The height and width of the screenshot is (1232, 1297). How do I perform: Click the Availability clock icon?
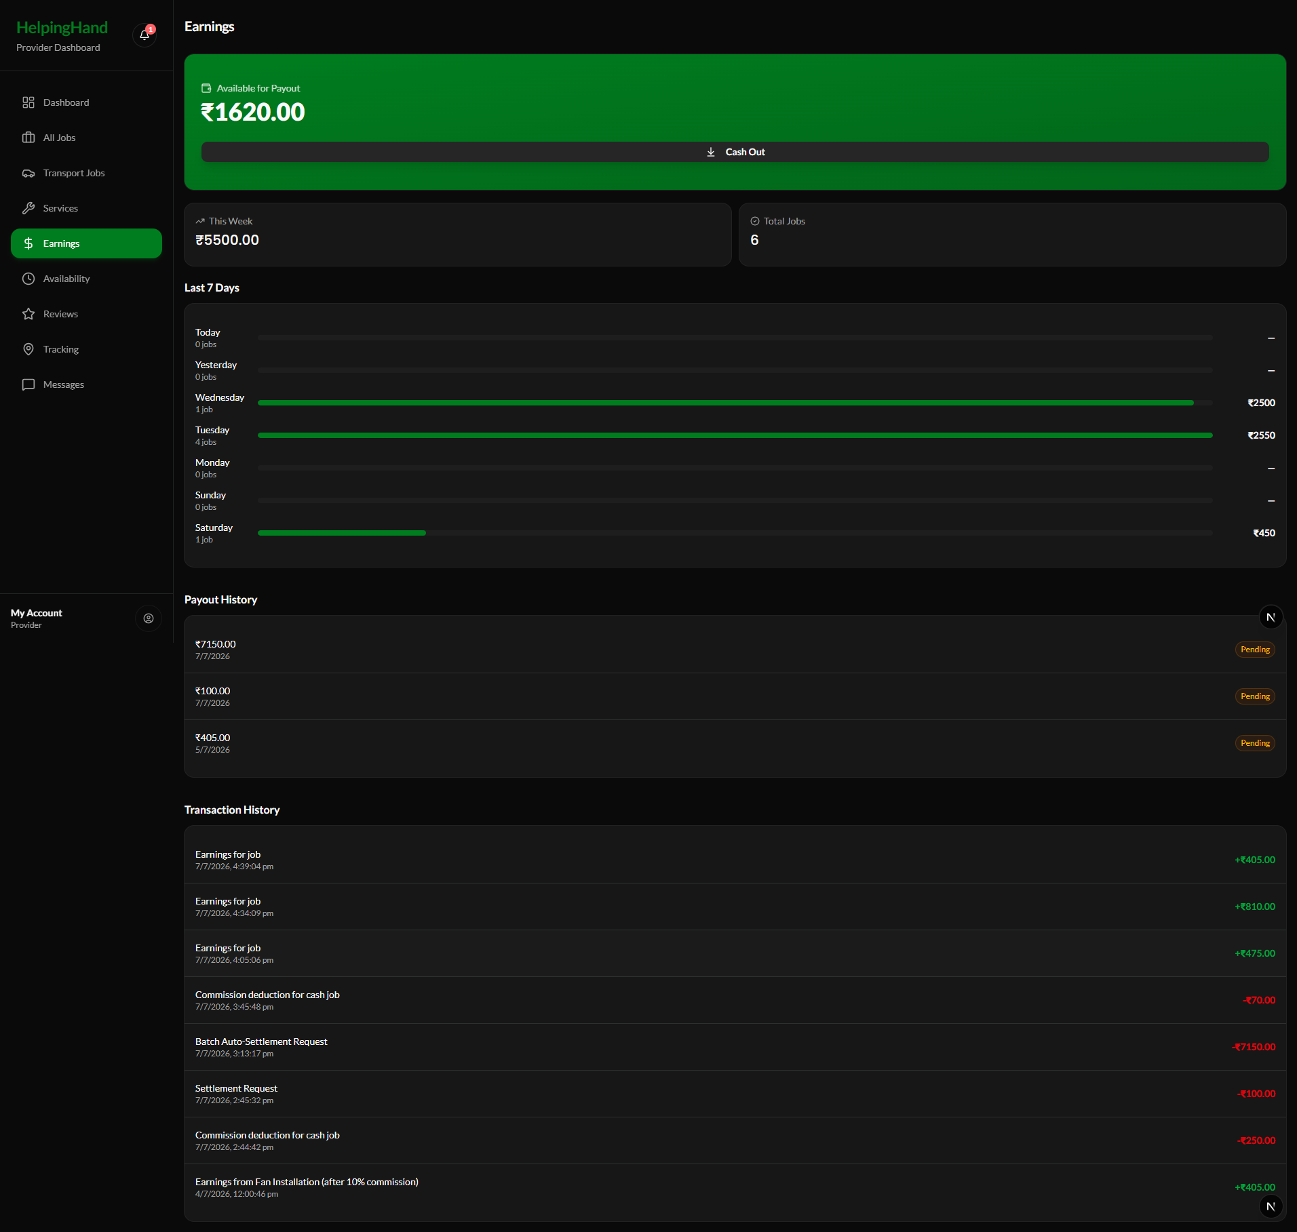click(x=28, y=279)
